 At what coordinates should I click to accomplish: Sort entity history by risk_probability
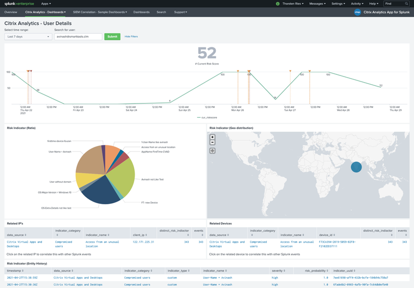tap(317, 270)
